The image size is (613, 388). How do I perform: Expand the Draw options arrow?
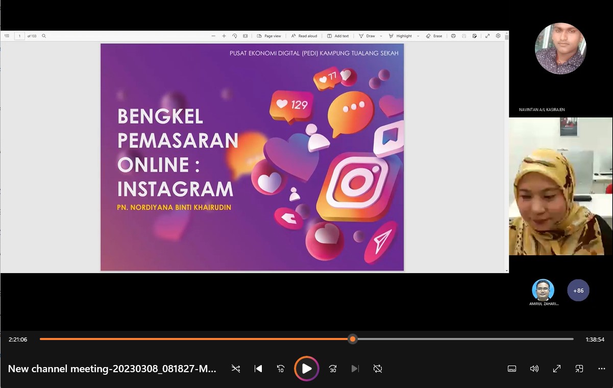point(381,36)
